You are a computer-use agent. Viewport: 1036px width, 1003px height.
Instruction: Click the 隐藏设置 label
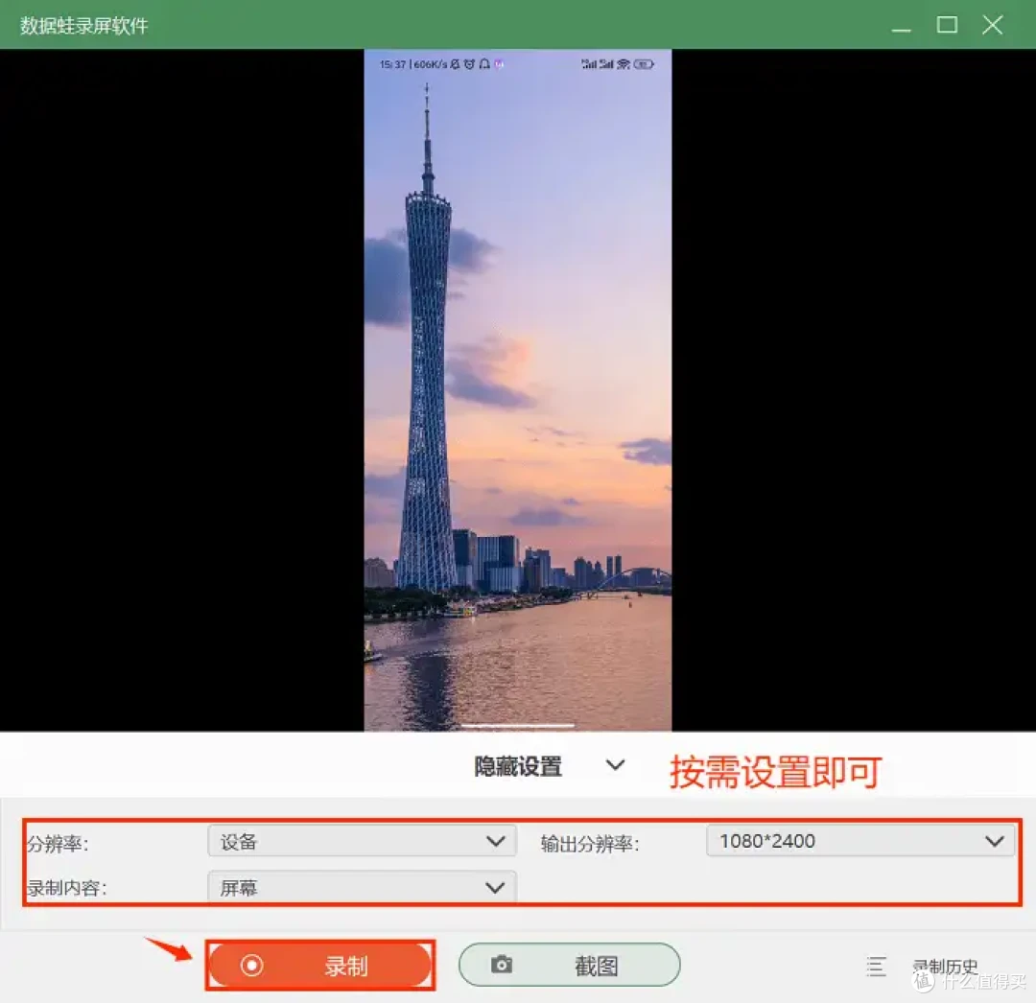518,766
